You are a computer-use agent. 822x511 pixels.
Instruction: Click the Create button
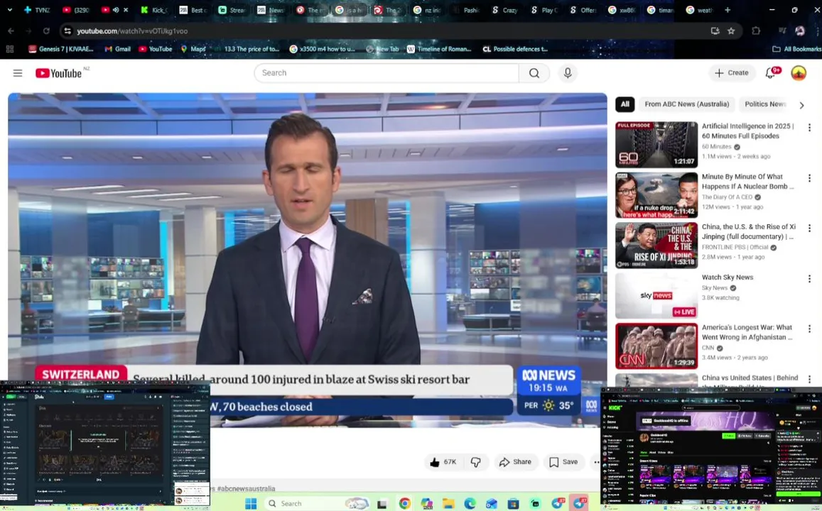point(732,73)
